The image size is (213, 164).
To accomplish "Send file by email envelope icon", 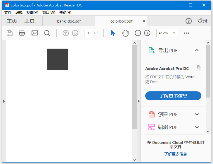I will pos(35,33).
